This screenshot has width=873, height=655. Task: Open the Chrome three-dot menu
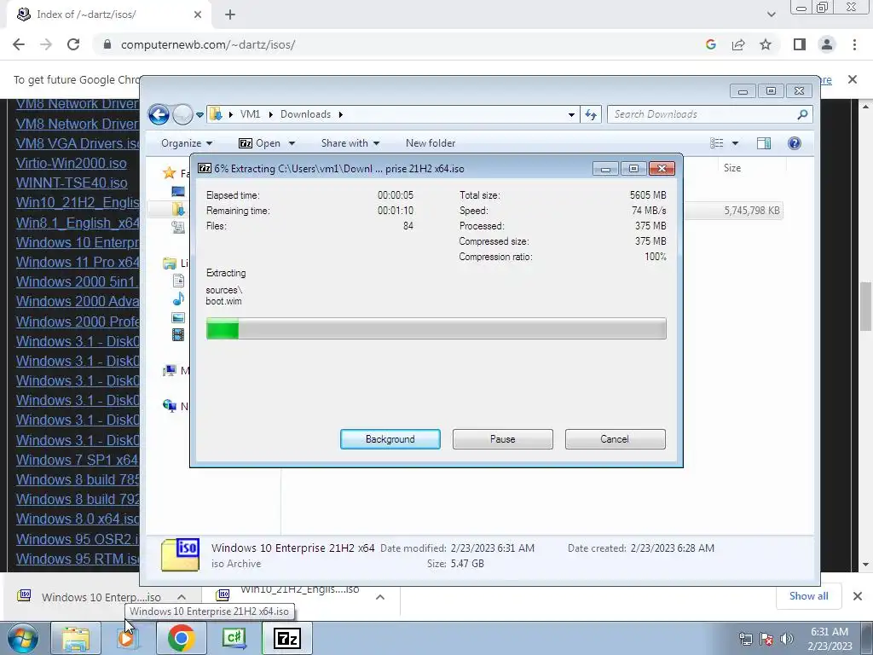click(854, 44)
